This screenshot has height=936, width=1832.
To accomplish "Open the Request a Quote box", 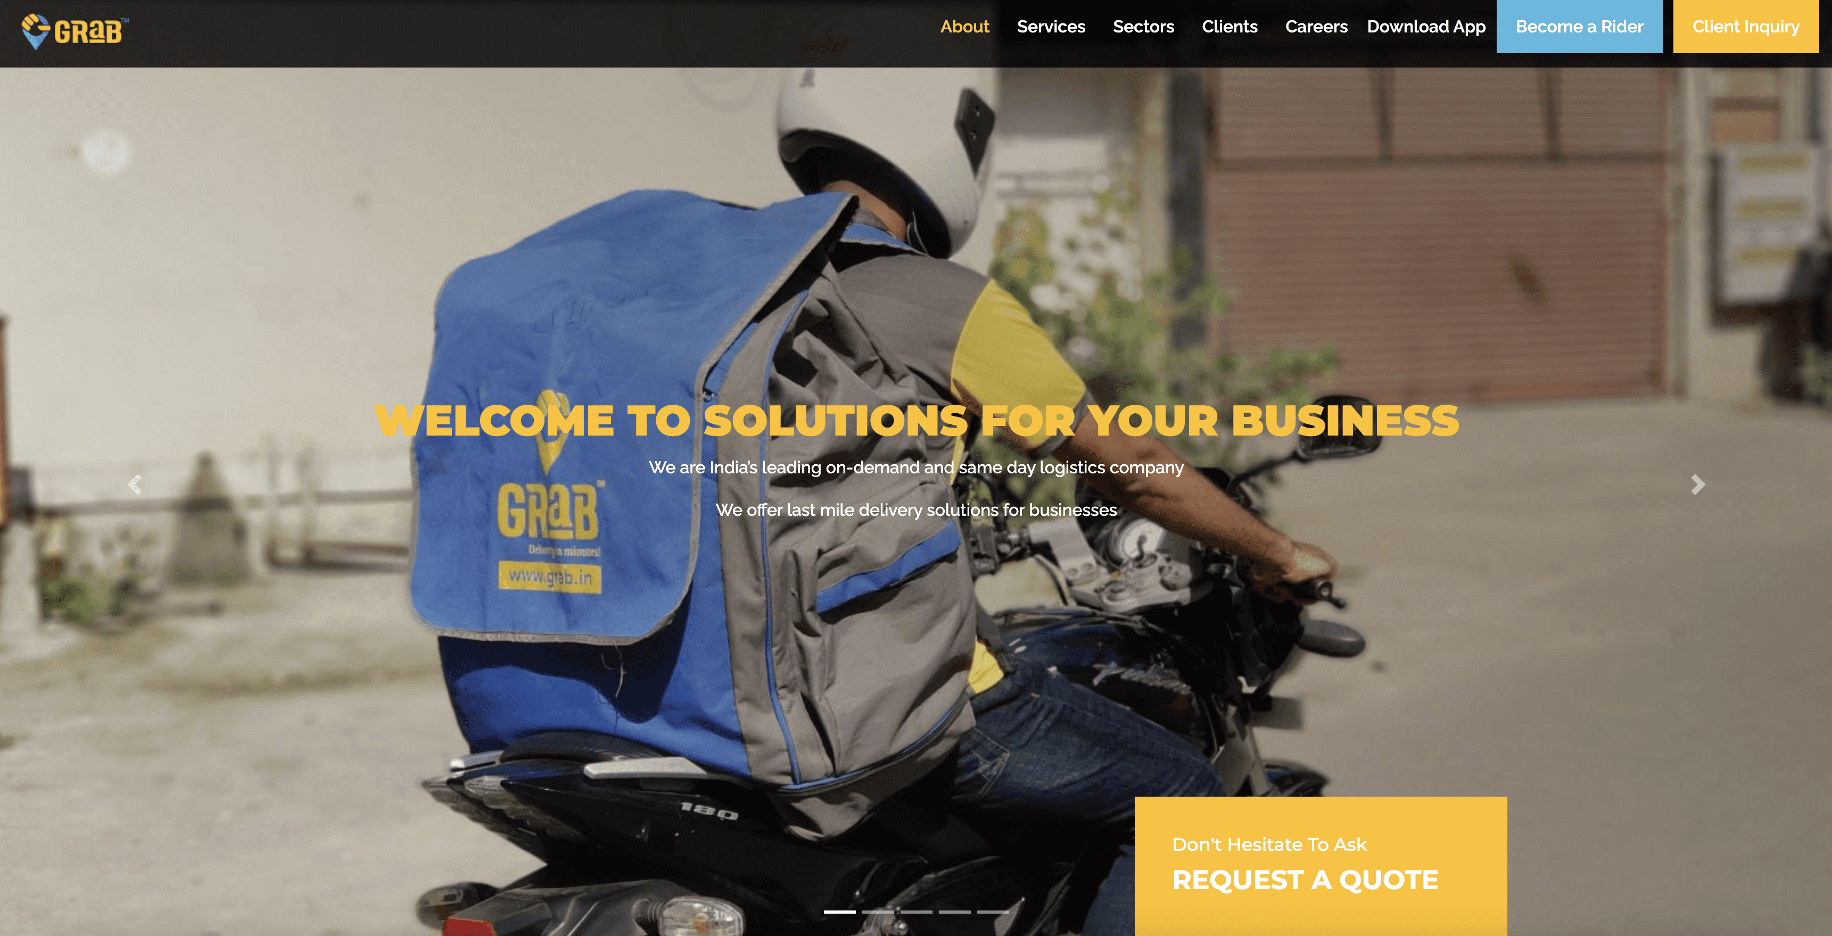I will coord(1321,866).
